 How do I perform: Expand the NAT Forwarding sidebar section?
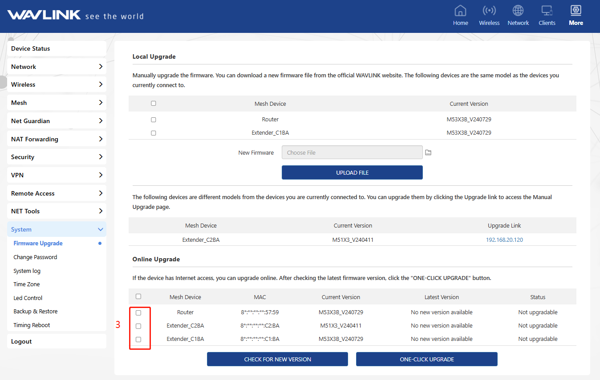coord(57,139)
